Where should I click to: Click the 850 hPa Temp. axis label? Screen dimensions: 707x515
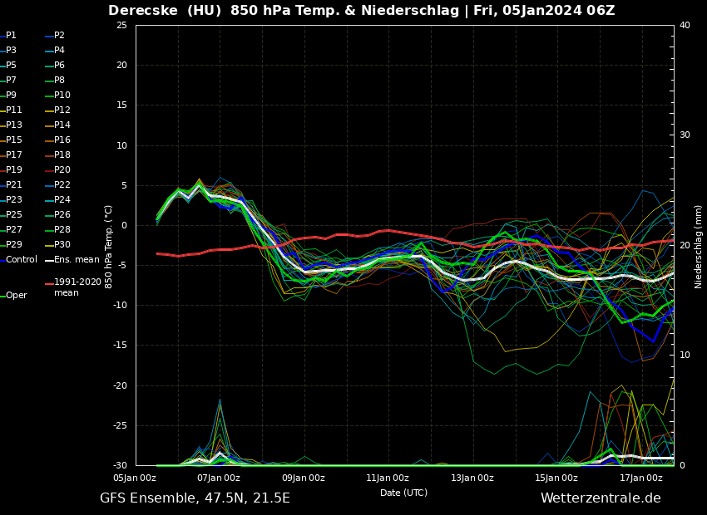pyautogui.click(x=109, y=247)
